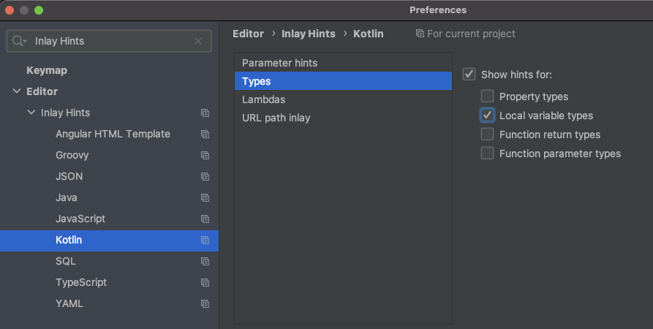Click the project-level icon beside SQL

(x=205, y=262)
